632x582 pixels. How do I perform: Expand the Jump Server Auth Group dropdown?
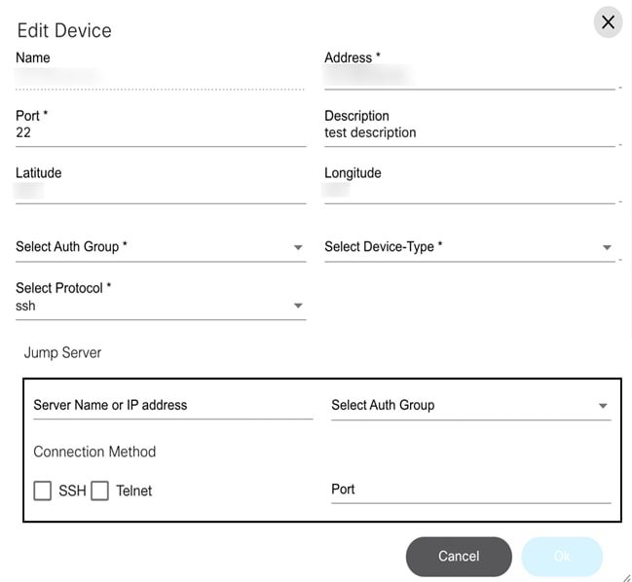pyautogui.click(x=470, y=405)
